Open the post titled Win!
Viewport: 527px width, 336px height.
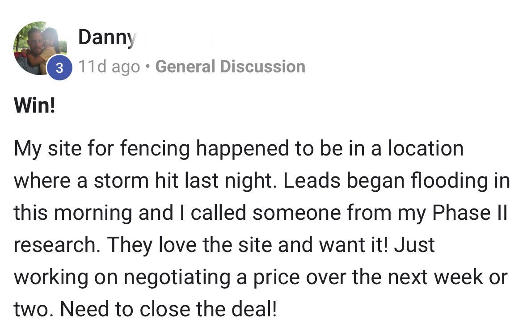pos(34,107)
